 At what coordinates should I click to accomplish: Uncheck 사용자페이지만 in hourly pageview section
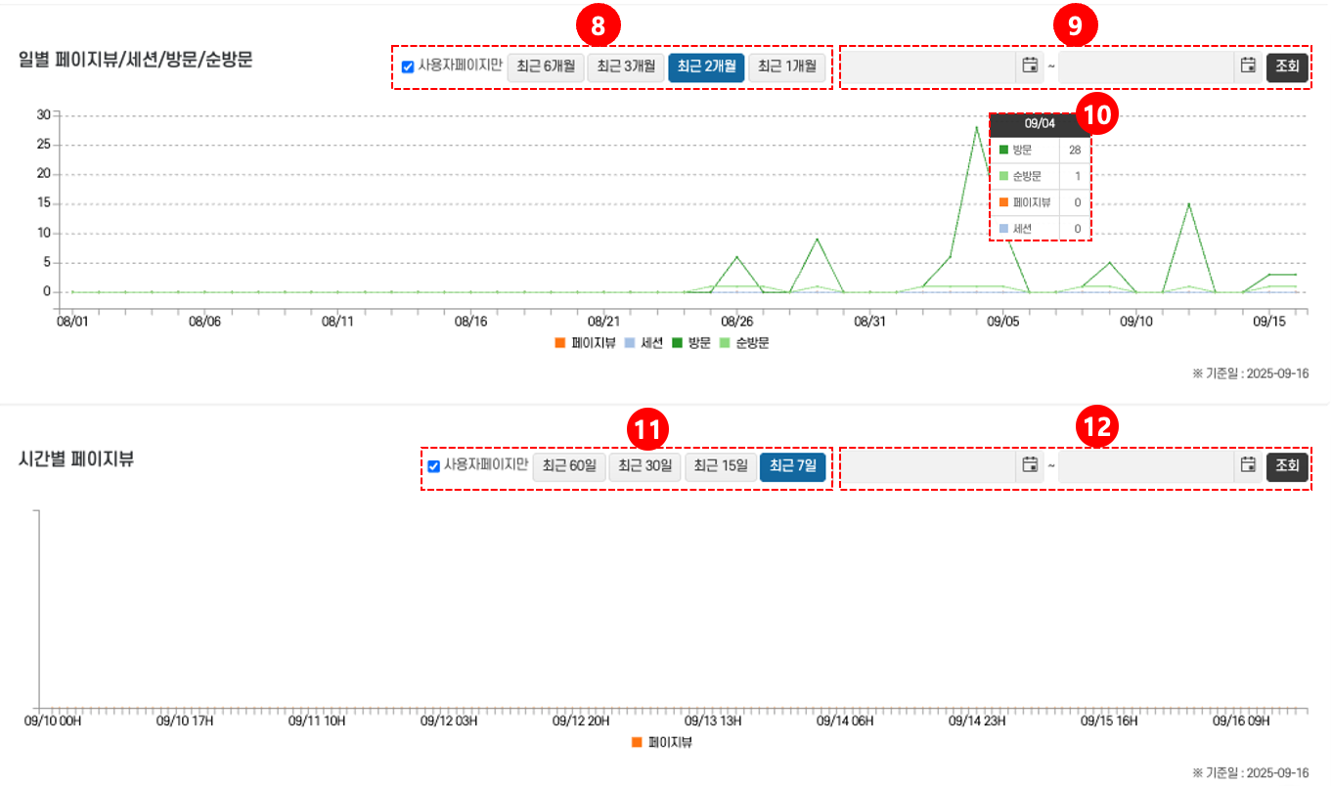(434, 466)
